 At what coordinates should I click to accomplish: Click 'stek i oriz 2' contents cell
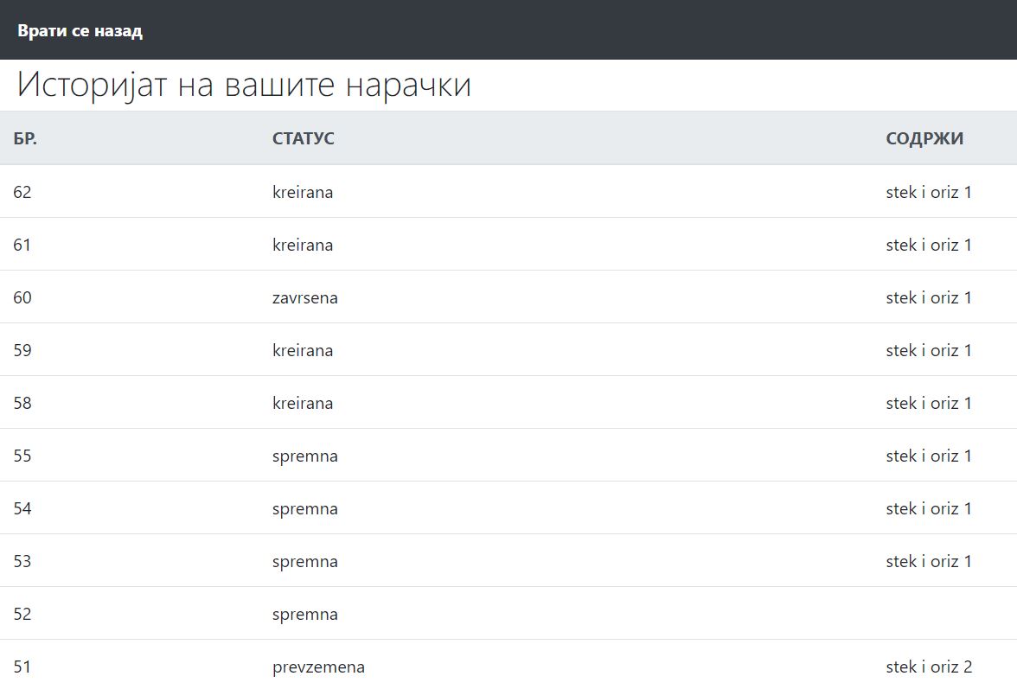point(928,667)
